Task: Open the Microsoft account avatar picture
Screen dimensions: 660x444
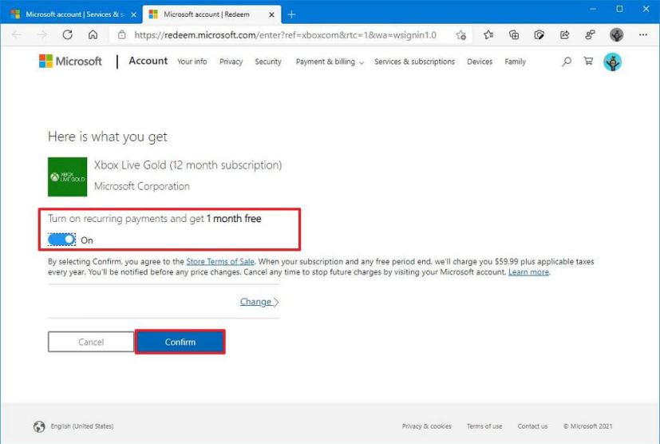Action: [612, 62]
